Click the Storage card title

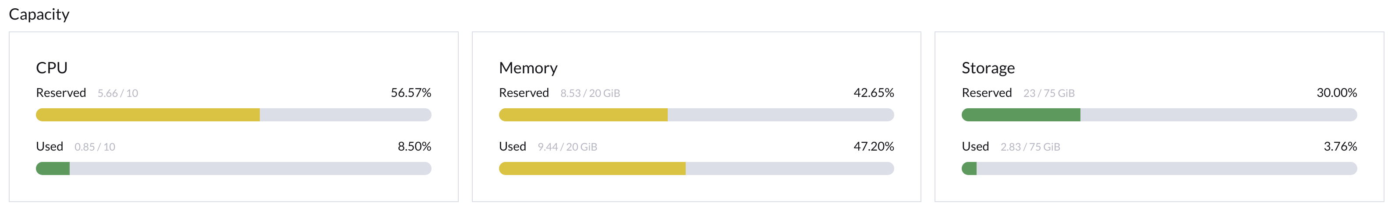tap(988, 68)
